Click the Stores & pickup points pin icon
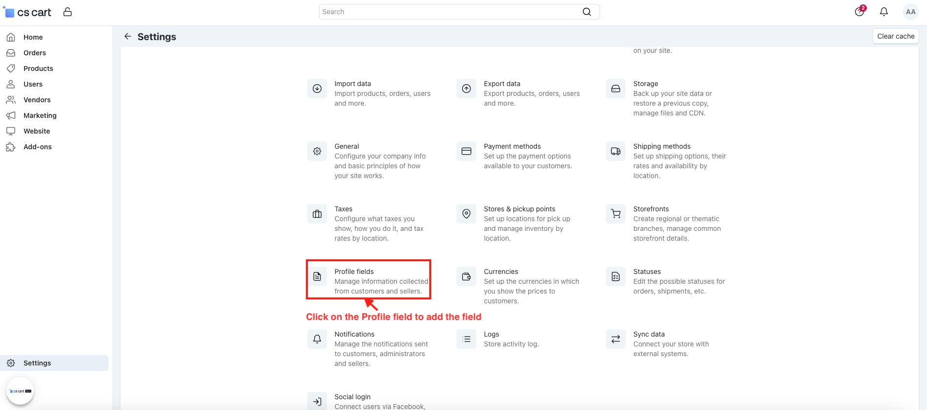 (x=466, y=214)
